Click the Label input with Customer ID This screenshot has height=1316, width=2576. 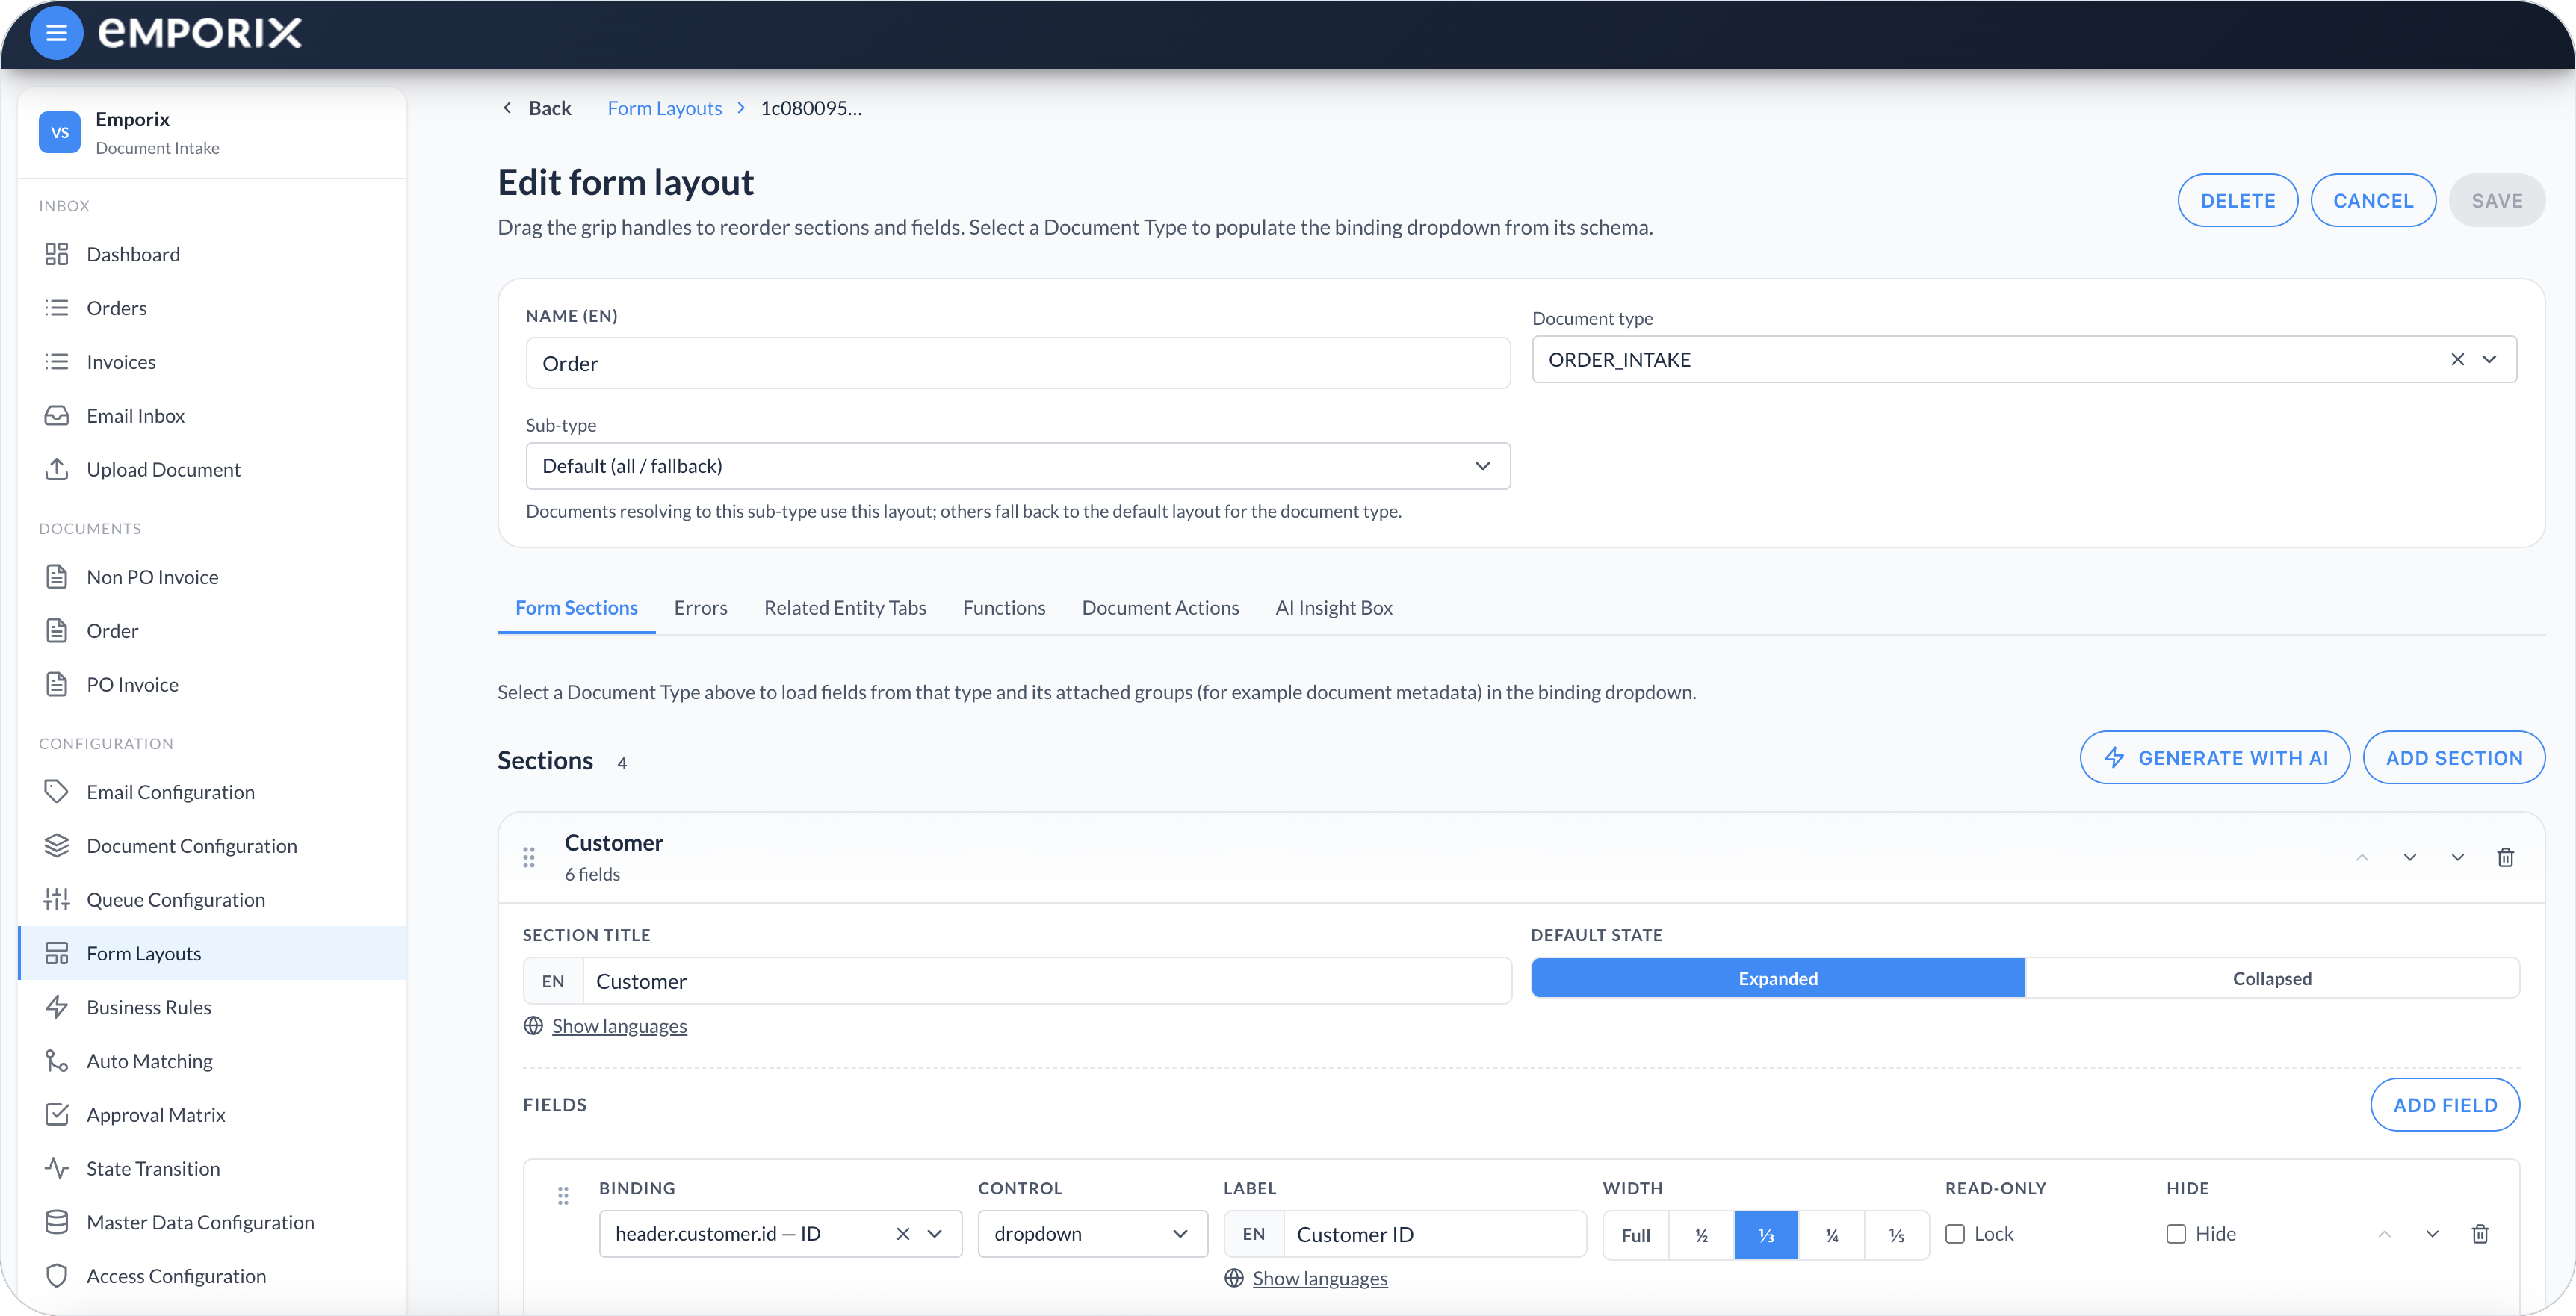(x=1434, y=1233)
